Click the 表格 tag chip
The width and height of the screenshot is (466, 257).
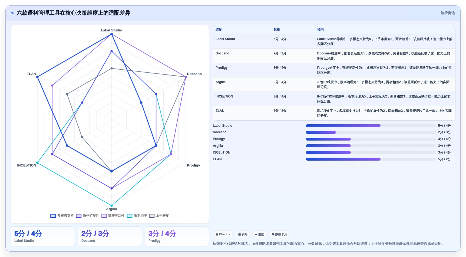point(242,235)
